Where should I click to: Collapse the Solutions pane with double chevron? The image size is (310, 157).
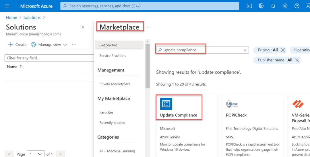(83, 27)
